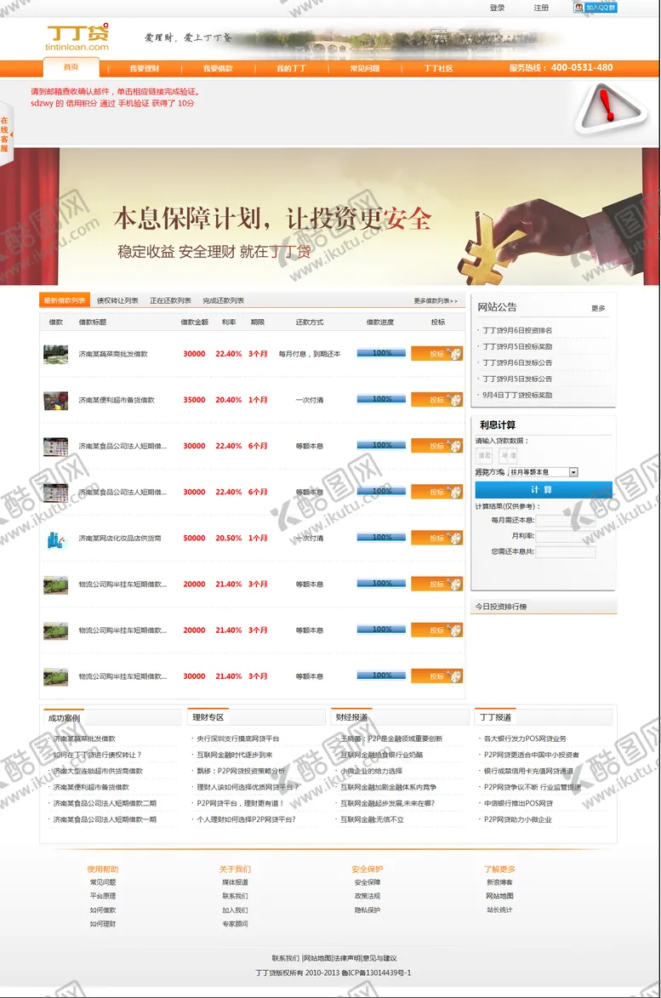661x998 pixels.
Task: Click the red exclamation alert icon
Action: tap(606, 106)
